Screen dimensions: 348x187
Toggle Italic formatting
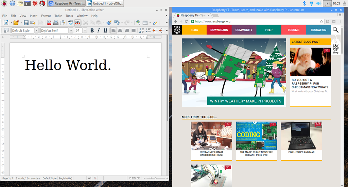(x=99, y=30)
